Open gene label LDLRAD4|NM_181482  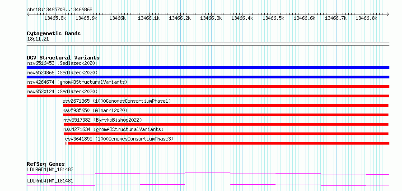click(x=50, y=169)
